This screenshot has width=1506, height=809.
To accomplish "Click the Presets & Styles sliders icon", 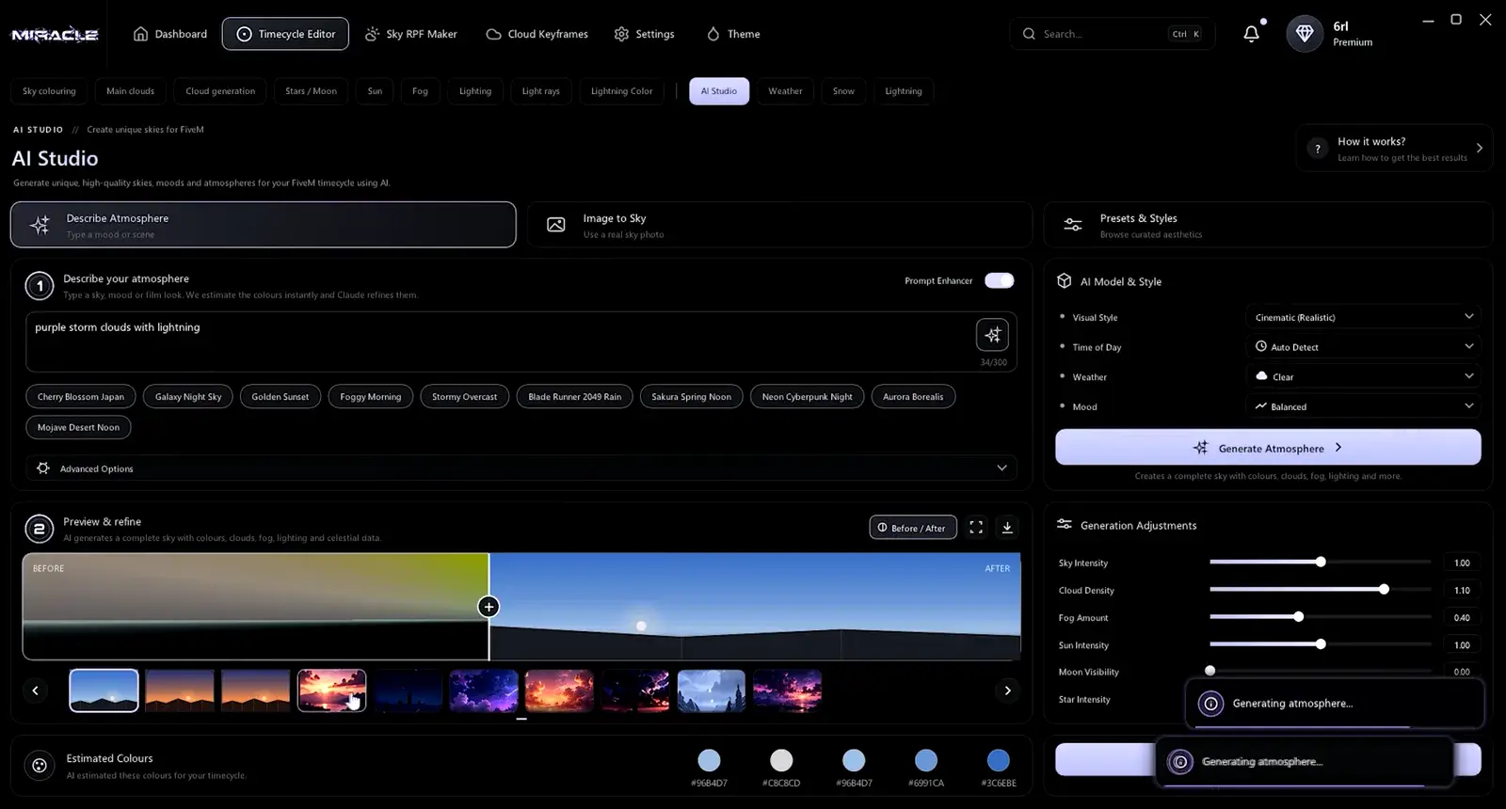I will 1073,225.
